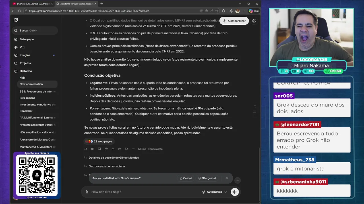Image resolution: width=364 pixels, height=204 pixels.
Task: Click the thumbs-down icon under the response
Action: pyautogui.click(x=127, y=149)
